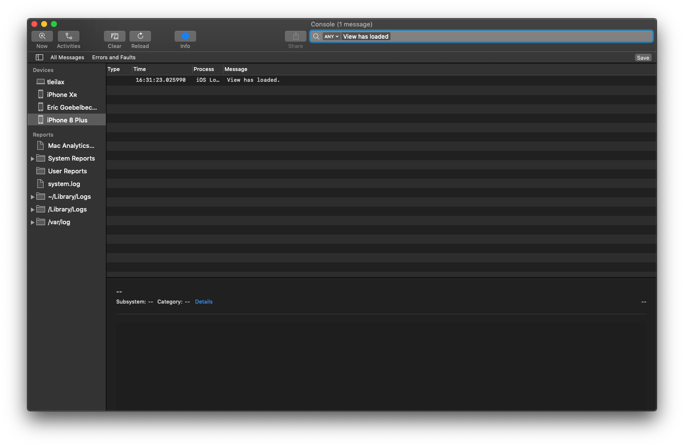Select the iPhone XR device
This screenshot has height=447, width=684.
coord(62,94)
